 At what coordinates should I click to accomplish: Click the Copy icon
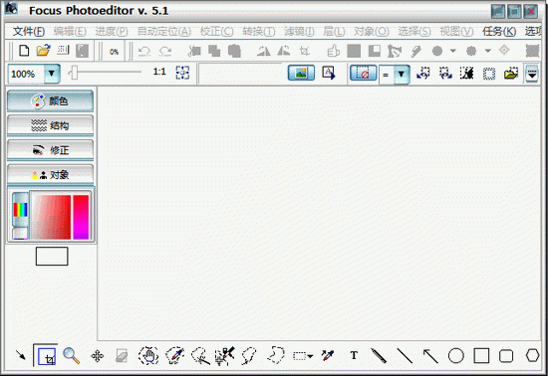tap(214, 51)
